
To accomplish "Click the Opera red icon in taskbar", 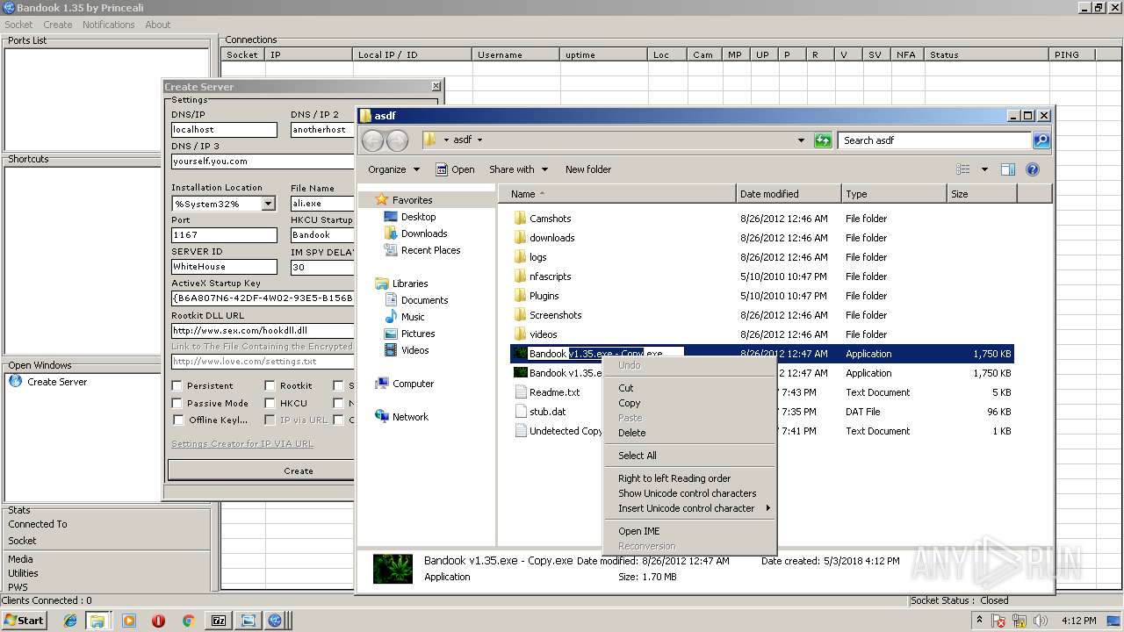I will pos(158,621).
